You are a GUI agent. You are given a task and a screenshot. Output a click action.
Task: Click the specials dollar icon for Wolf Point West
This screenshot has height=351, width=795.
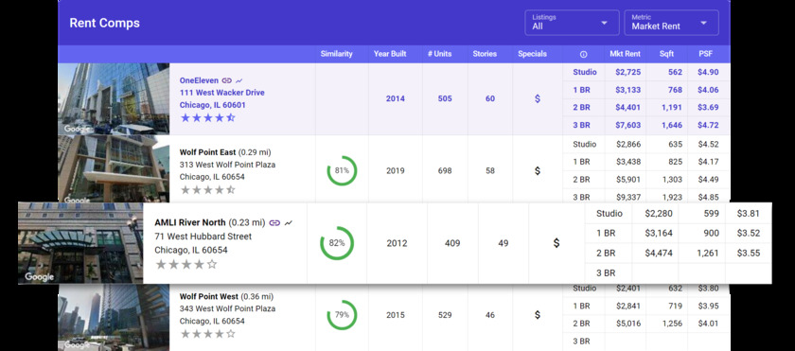538,315
